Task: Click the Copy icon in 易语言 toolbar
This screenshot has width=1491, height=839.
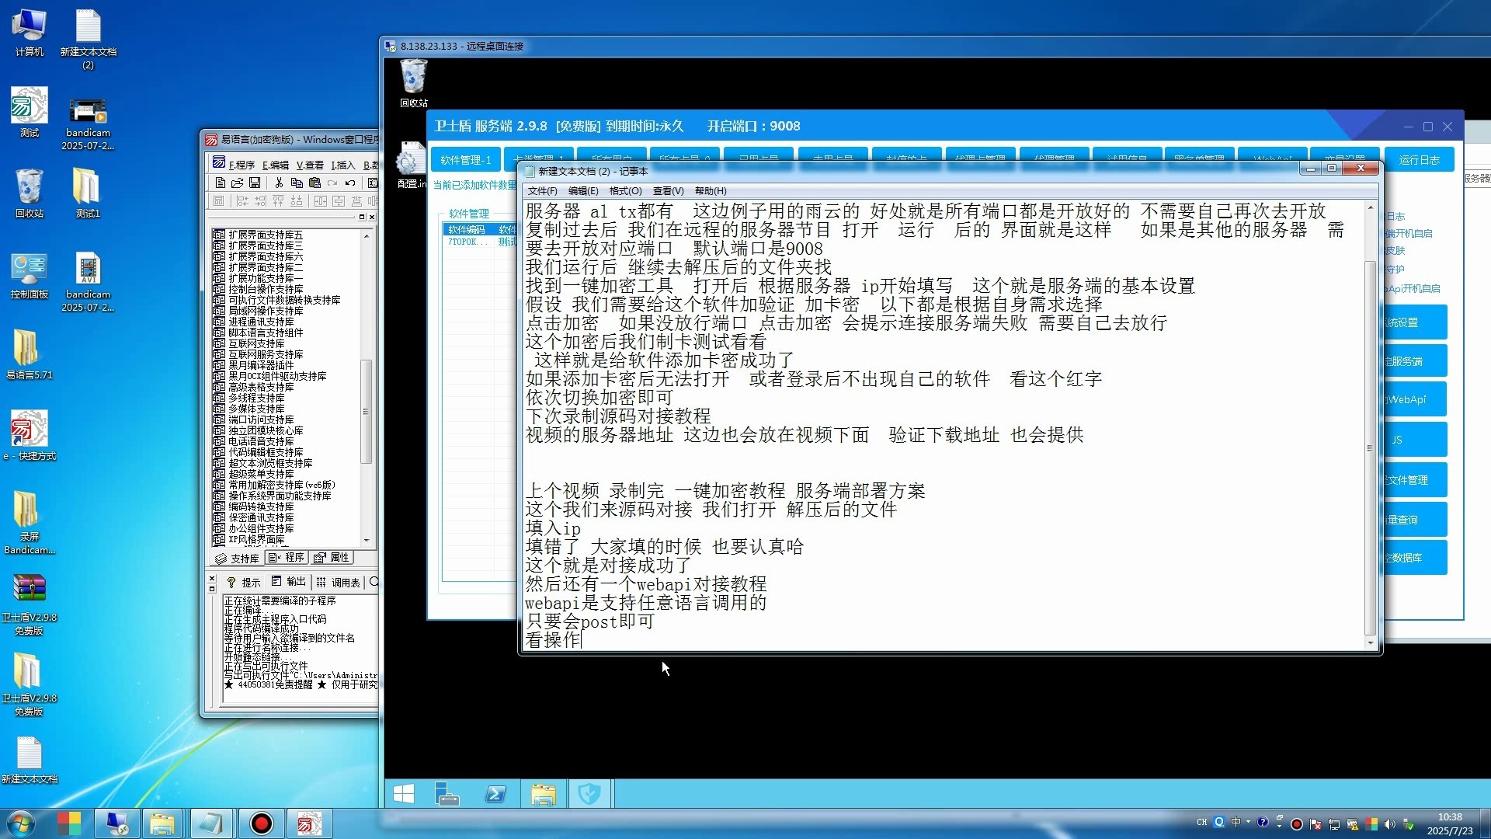Action: (x=298, y=183)
